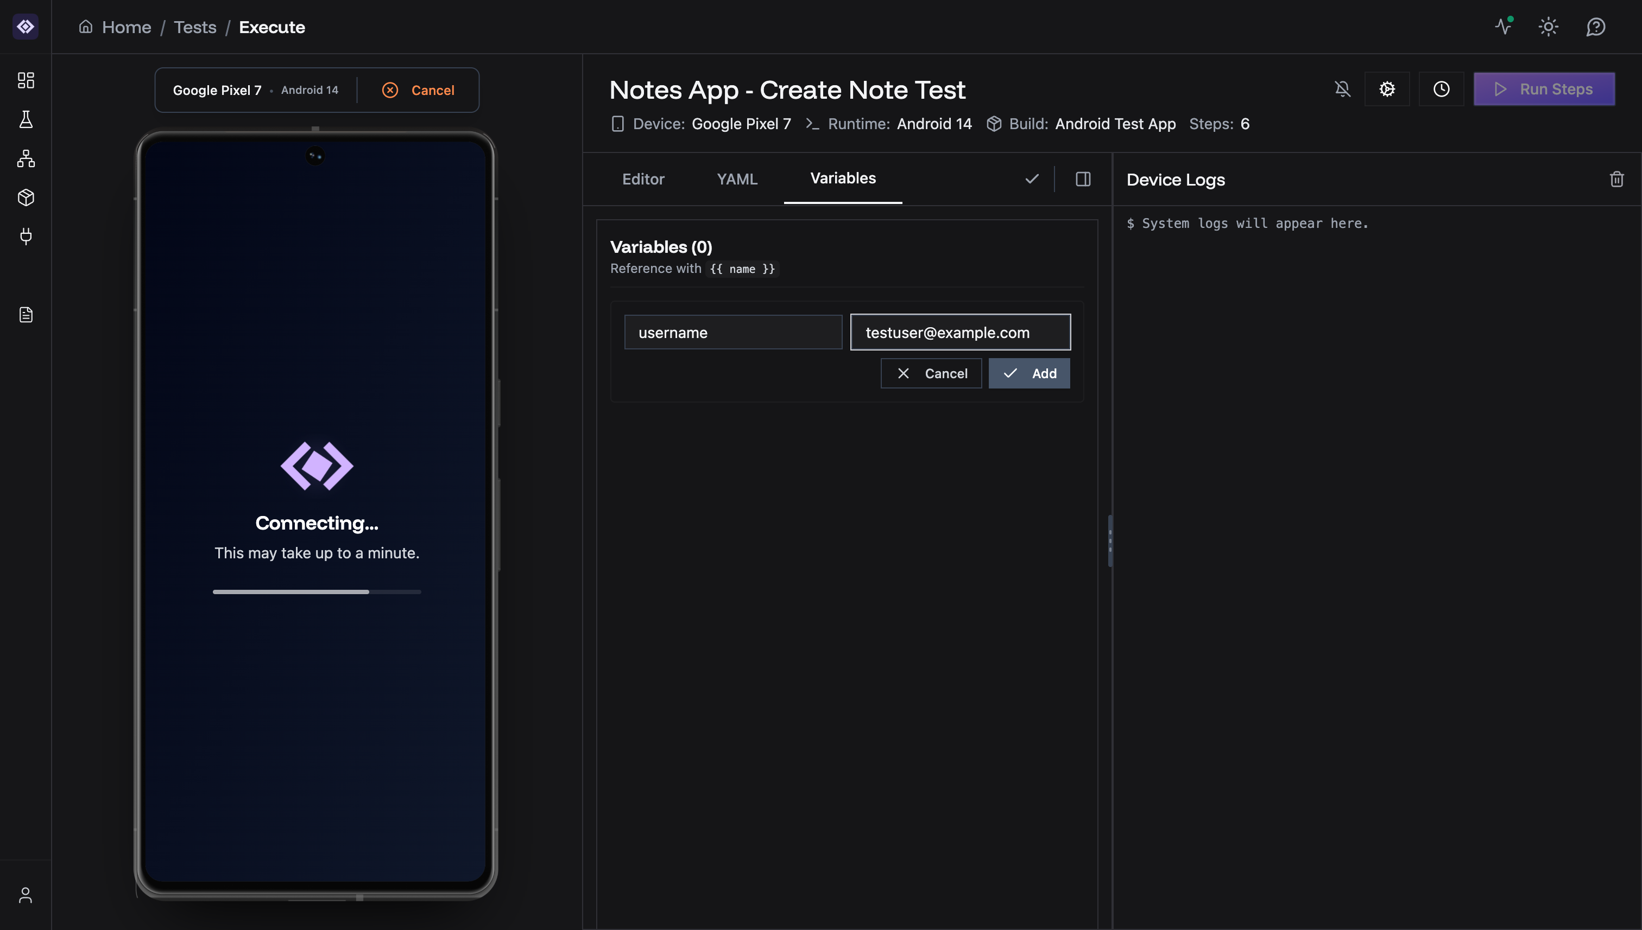Open the Tests flask icon in sidebar

tap(26, 119)
